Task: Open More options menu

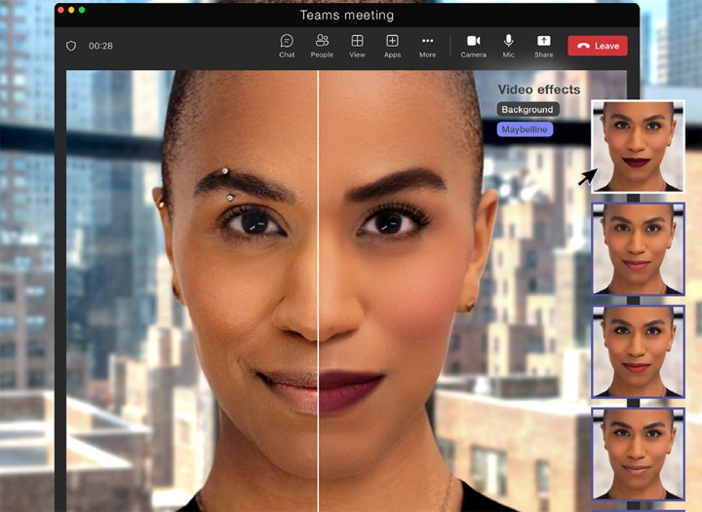Action: [428, 46]
